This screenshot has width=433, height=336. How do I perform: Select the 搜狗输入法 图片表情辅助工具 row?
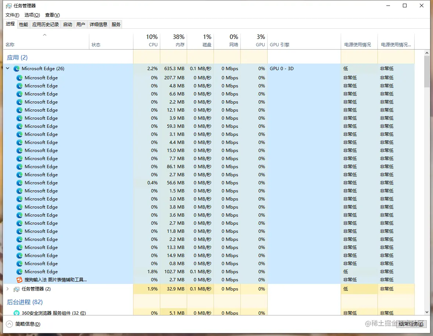pyautogui.click(x=209, y=280)
